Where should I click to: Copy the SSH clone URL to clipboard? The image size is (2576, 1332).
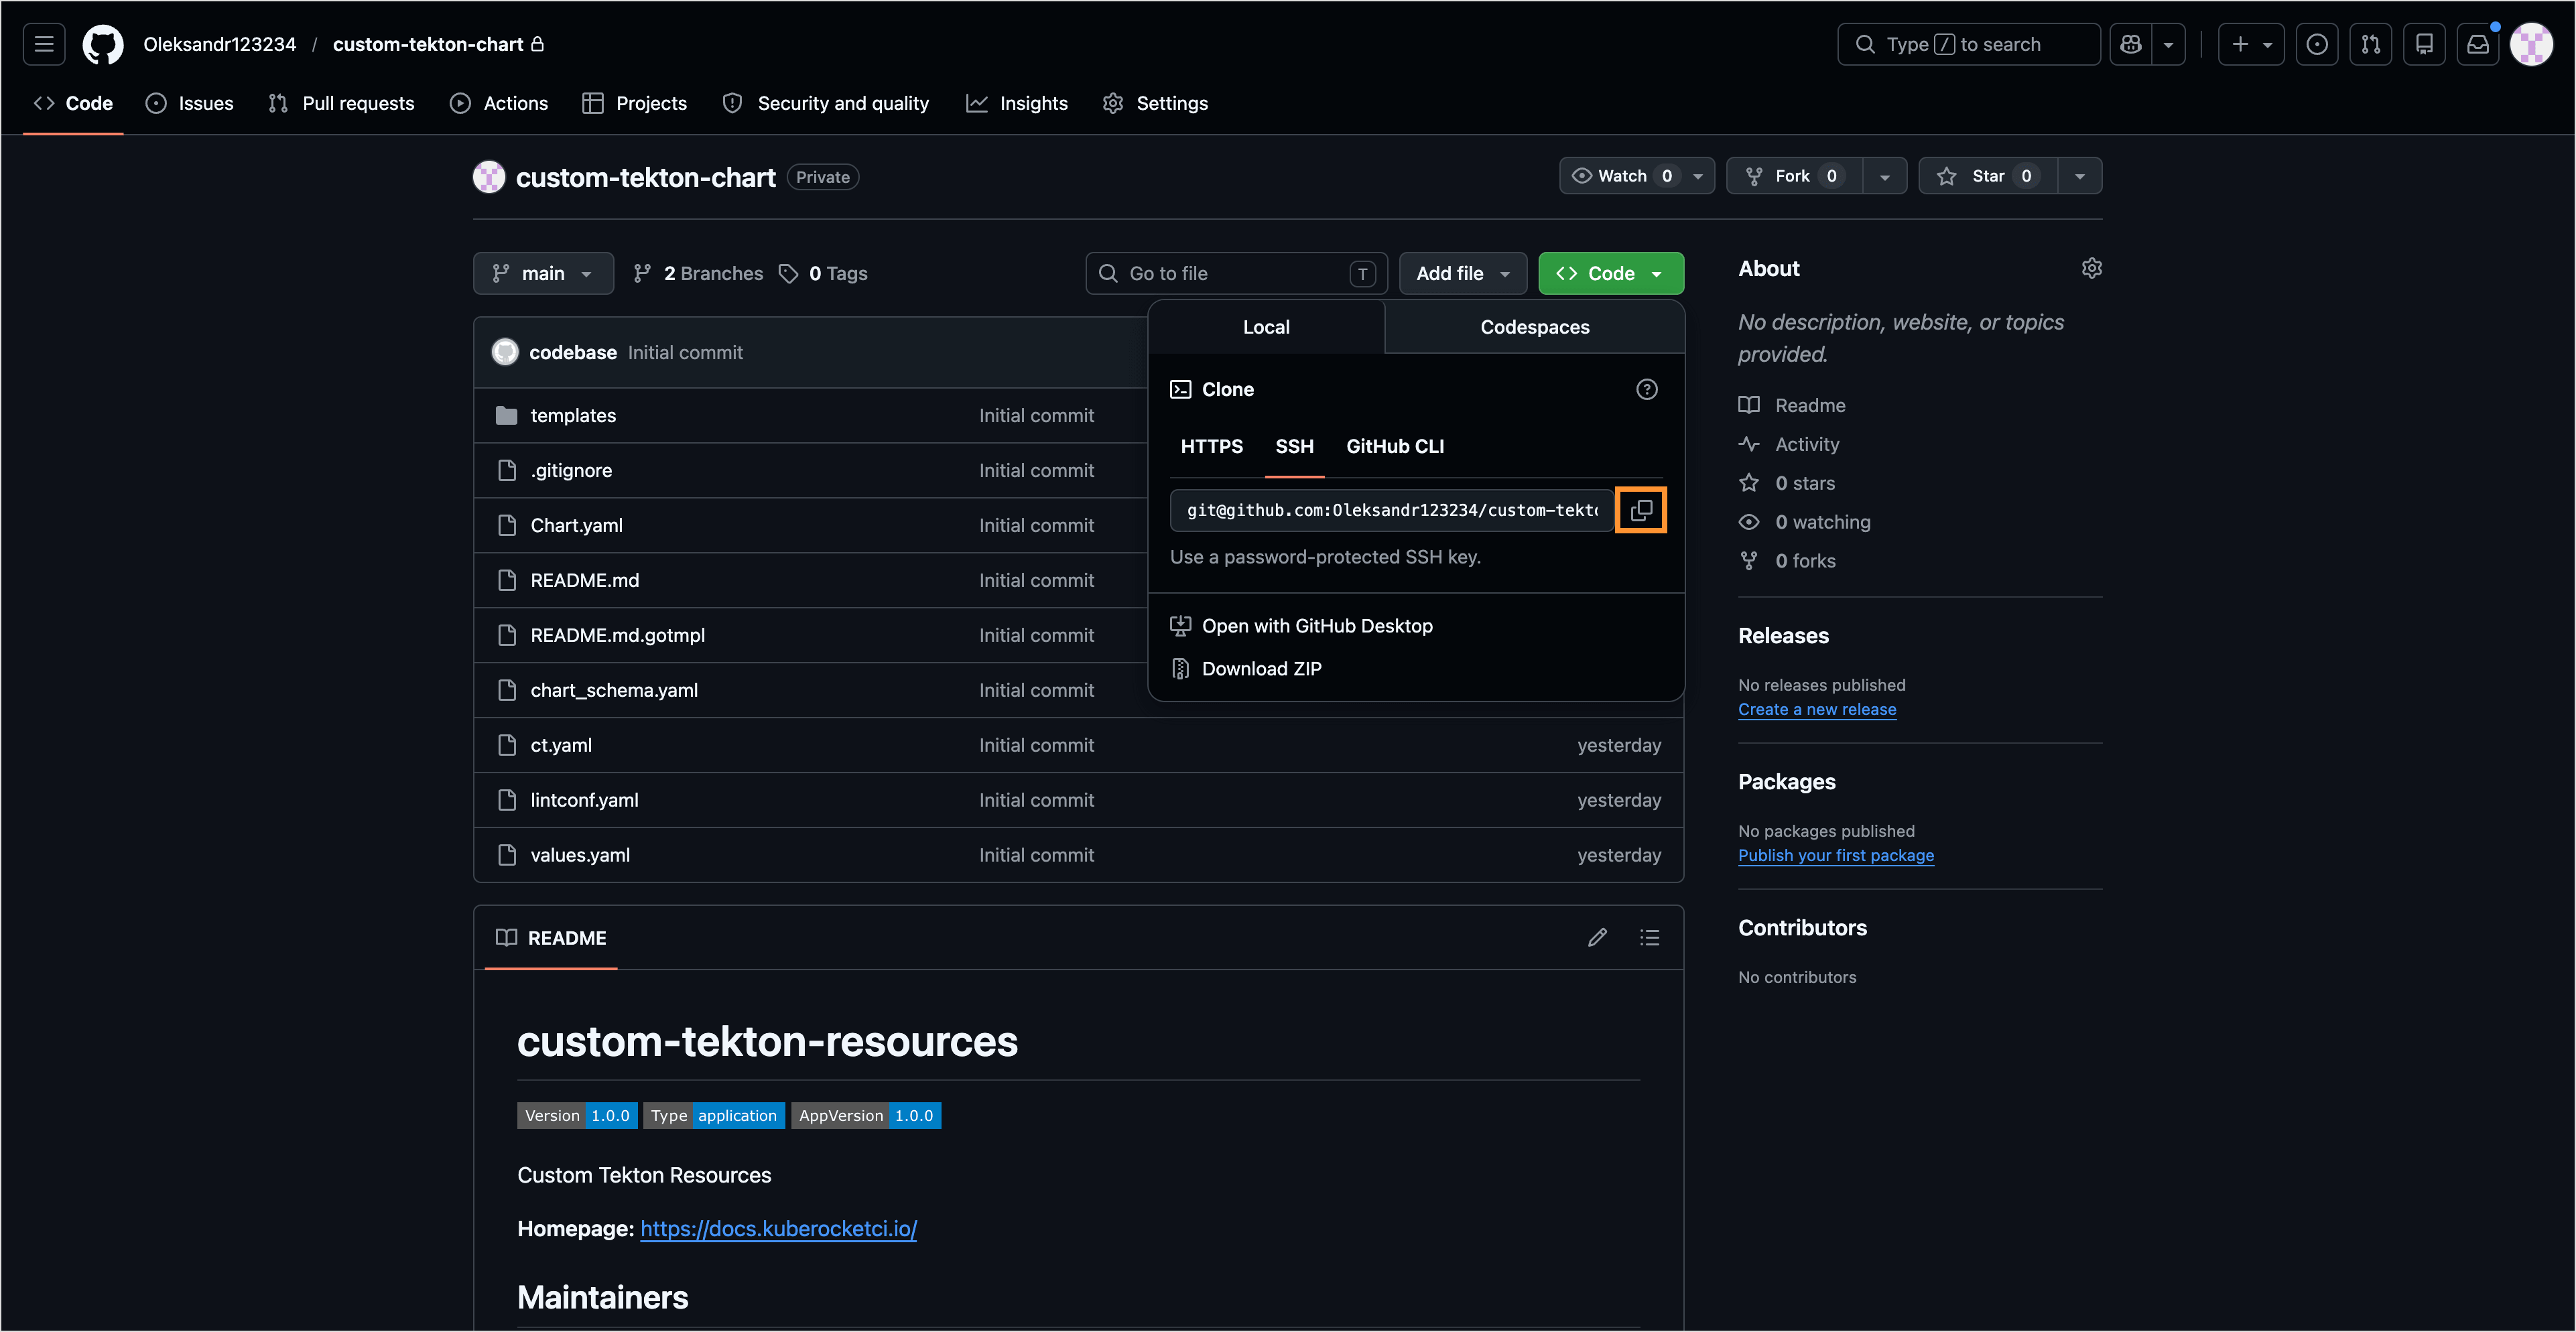pyautogui.click(x=1641, y=510)
